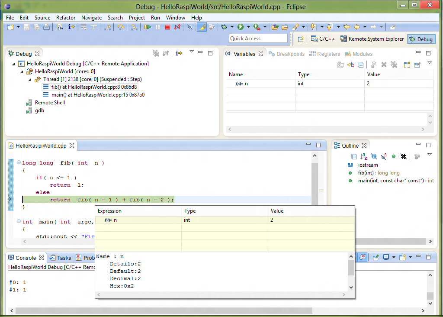This screenshot has height=317, width=443.
Task: Click the Open Perspective icon
Action: click(x=301, y=39)
